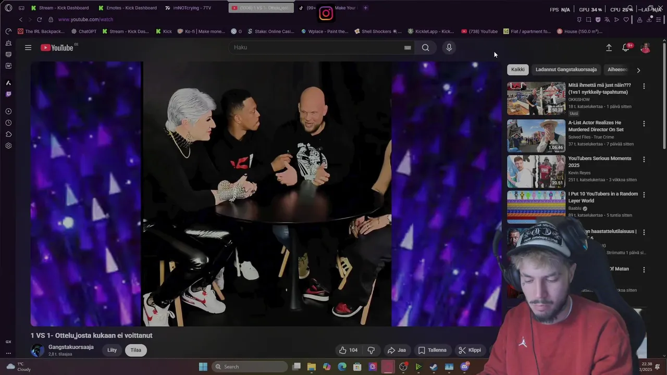The width and height of the screenshot is (667, 375).
Task: Click the pin icon in browser toolbar
Action: pyautogui.click(x=579, y=20)
